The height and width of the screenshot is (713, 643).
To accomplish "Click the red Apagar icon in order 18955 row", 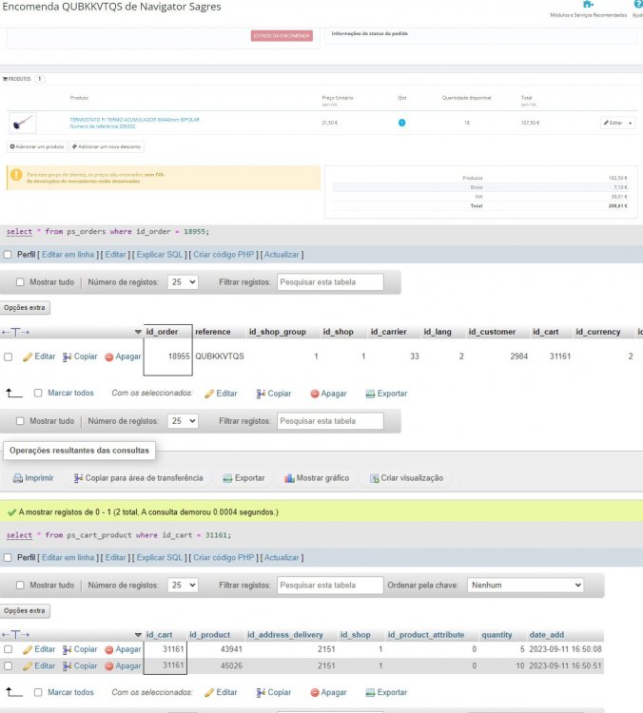I will tap(108, 356).
